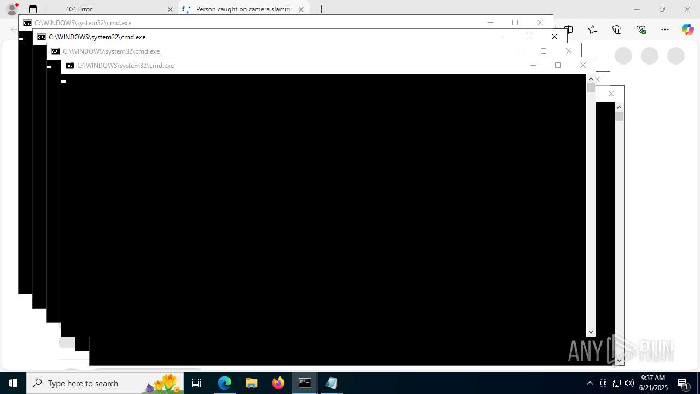The height and width of the screenshot is (394, 700).
Task: Open the Edge Favorites star icon
Action: pyautogui.click(x=593, y=30)
